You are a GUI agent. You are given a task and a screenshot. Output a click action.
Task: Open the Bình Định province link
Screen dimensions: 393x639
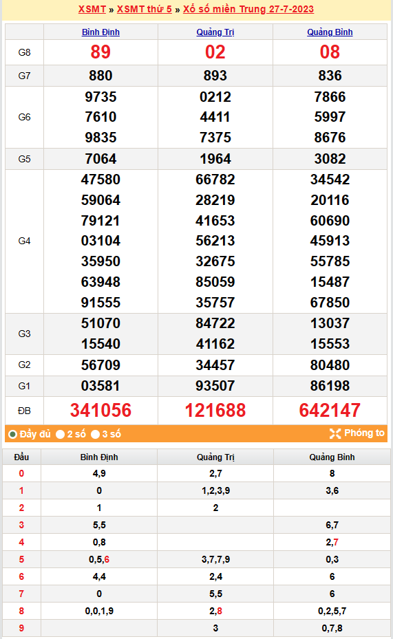[x=100, y=32]
